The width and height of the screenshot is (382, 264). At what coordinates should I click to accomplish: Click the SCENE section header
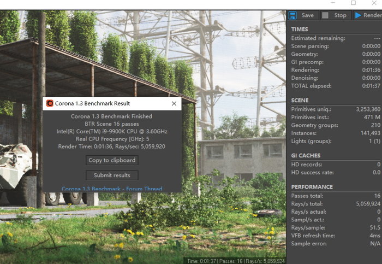(x=300, y=100)
